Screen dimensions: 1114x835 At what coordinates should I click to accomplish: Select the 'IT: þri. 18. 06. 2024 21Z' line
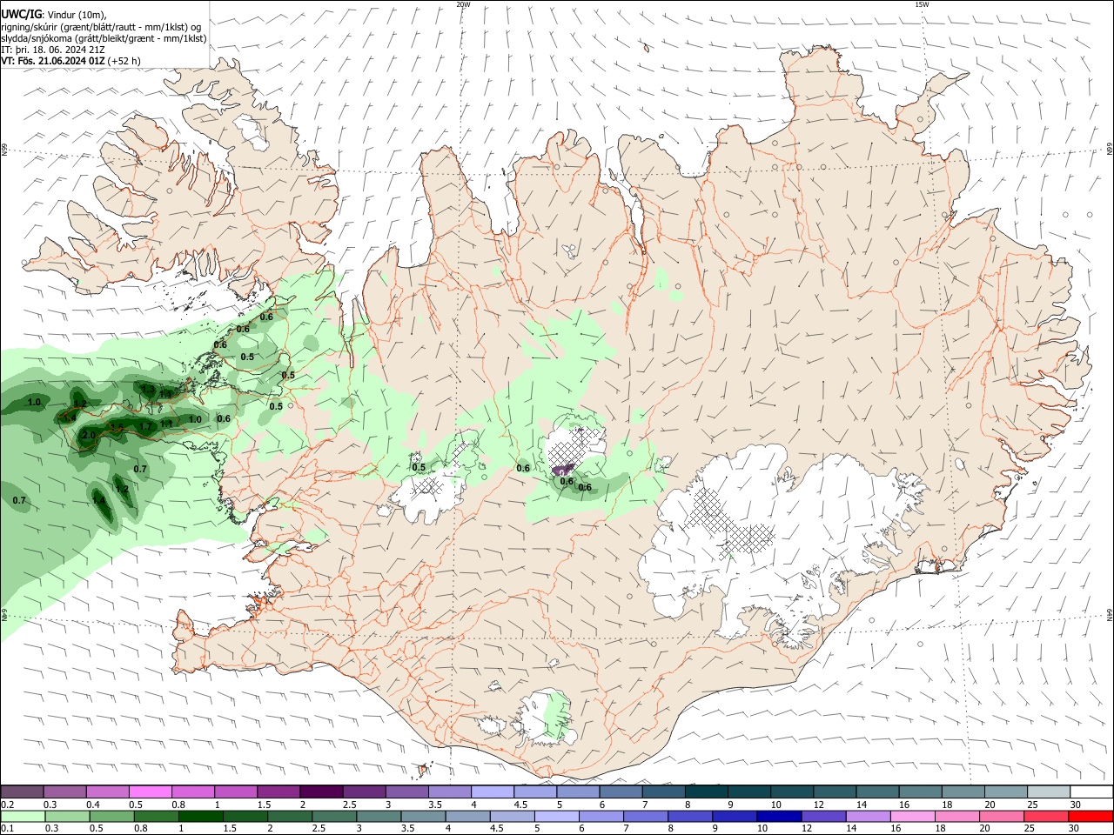(52, 50)
